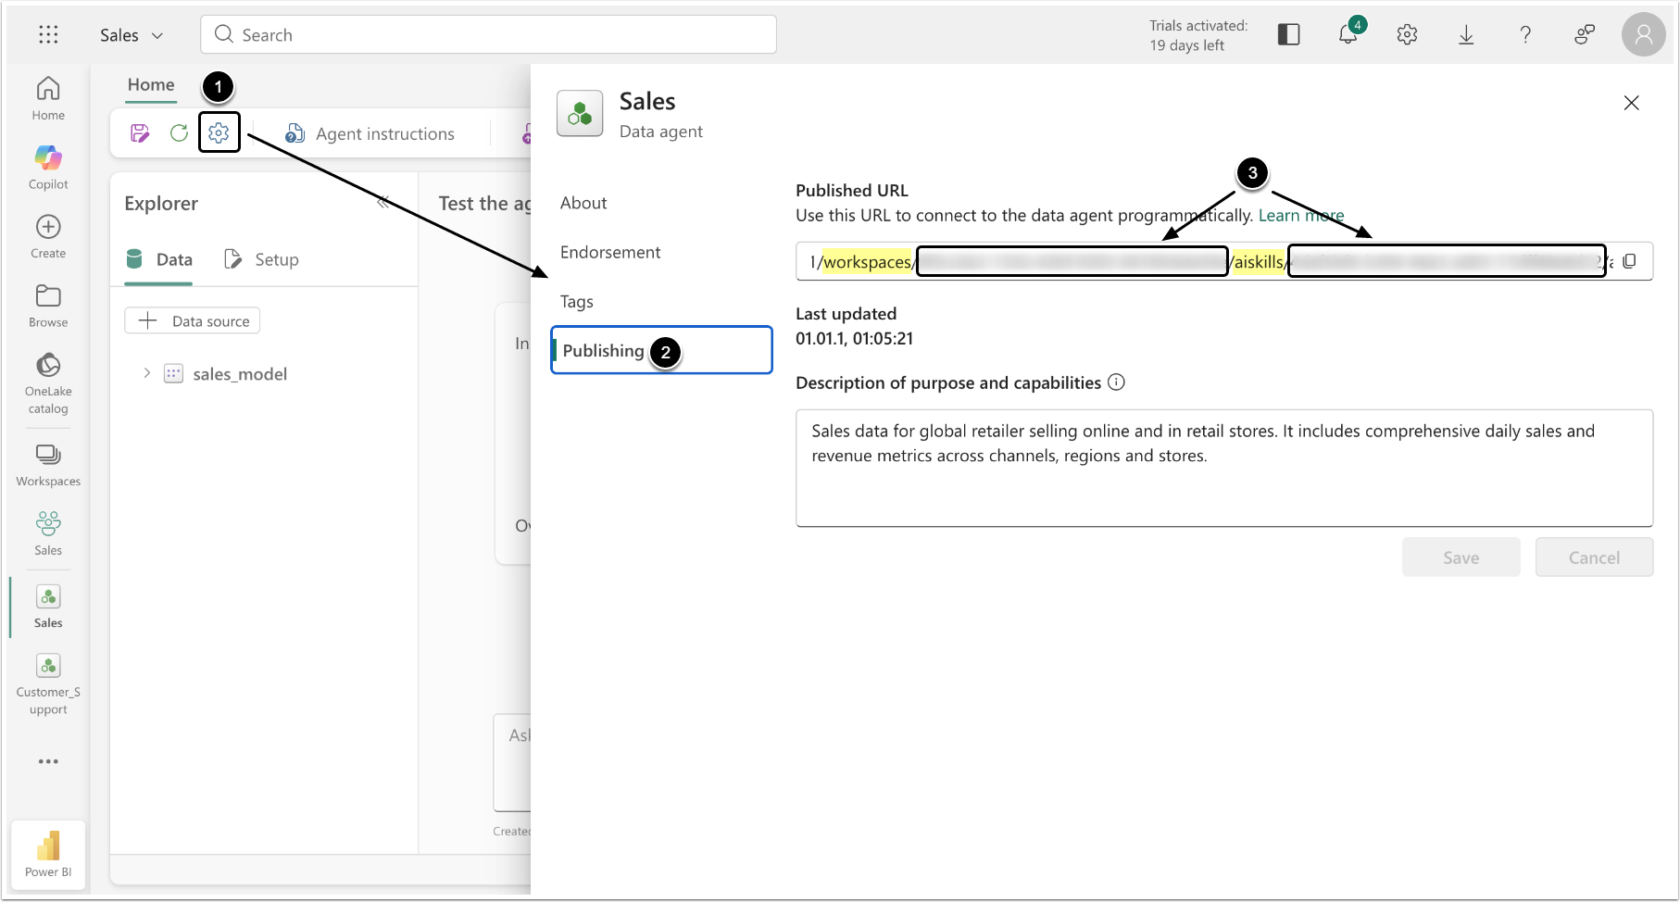
Task: Open the Sales workspace switcher dropdown
Action: (132, 35)
